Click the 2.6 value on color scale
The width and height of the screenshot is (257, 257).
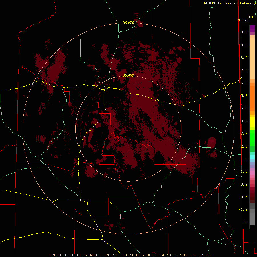(x=244, y=146)
